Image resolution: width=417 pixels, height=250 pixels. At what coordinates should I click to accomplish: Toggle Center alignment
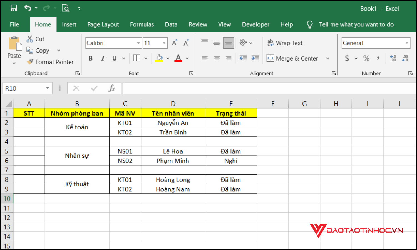pyautogui.click(x=217, y=58)
